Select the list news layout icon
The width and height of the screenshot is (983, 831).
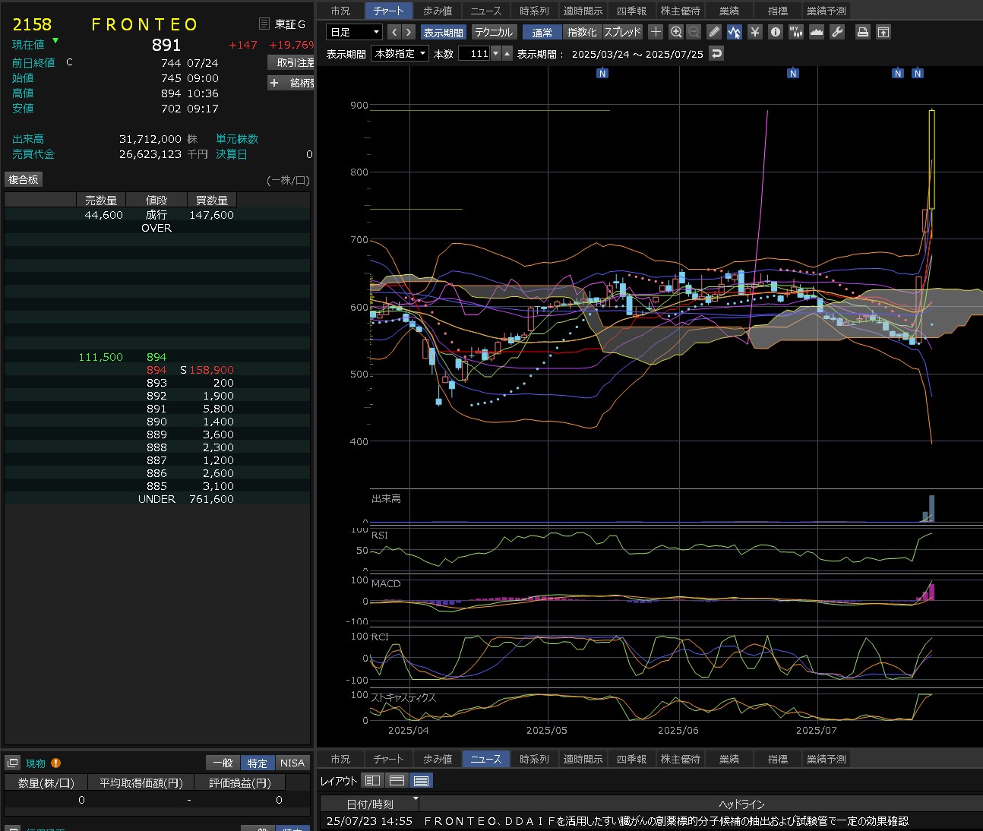point(421,780)
